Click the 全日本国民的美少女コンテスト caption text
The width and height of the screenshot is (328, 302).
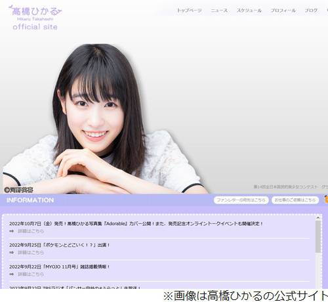coord(291,187)
